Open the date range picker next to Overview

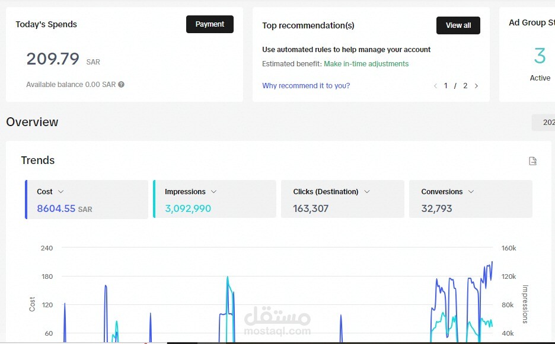click(x=543, y=123)
